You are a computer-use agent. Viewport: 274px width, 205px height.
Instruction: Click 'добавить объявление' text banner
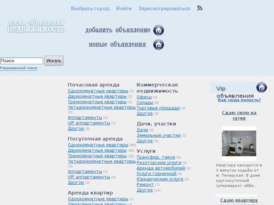(x=118, y=30)
